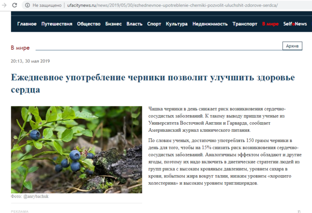Screen dimensions: 312x213
Task: Click red 'В мире' menu item
Action: pyautogui.click(x=270, y=24)
